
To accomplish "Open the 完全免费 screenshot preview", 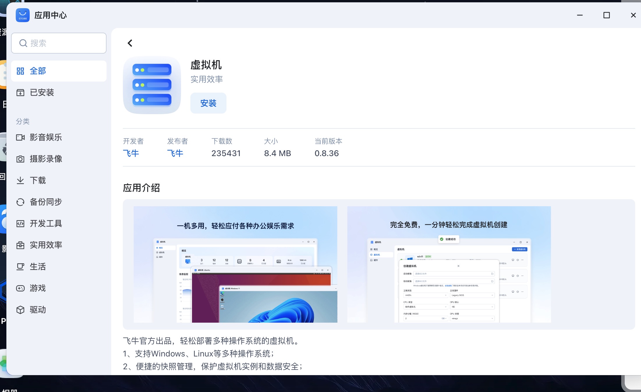I will coord(449,264).
